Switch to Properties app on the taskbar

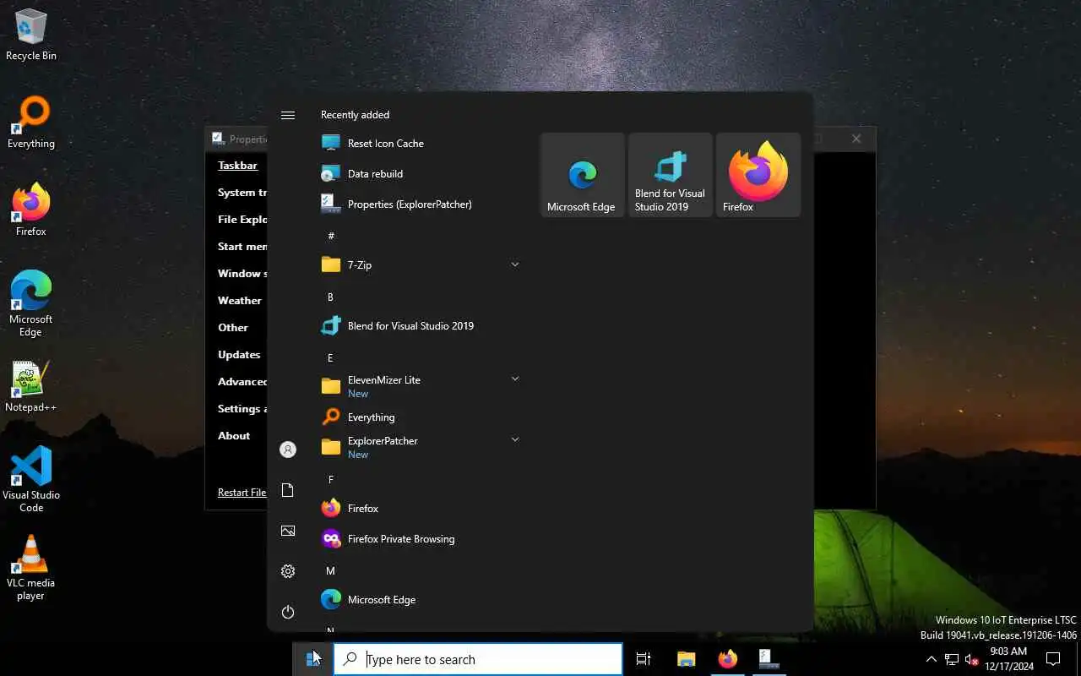tap(769, 659)
